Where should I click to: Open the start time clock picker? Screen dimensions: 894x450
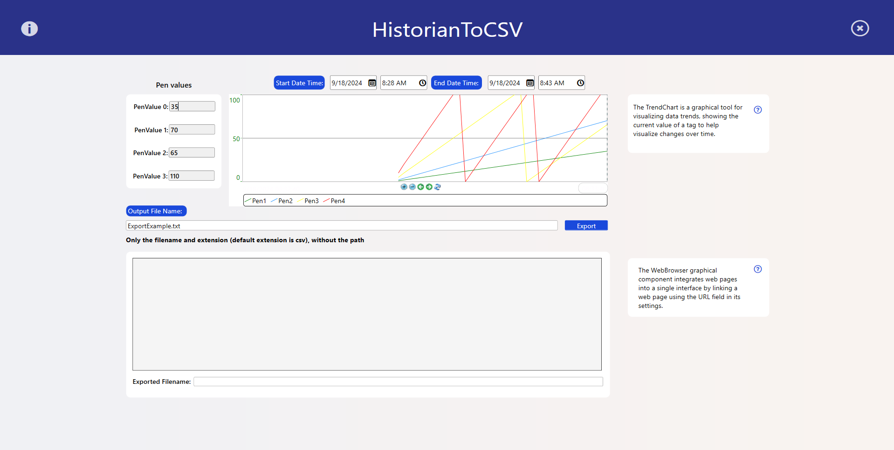pos(422,83)
